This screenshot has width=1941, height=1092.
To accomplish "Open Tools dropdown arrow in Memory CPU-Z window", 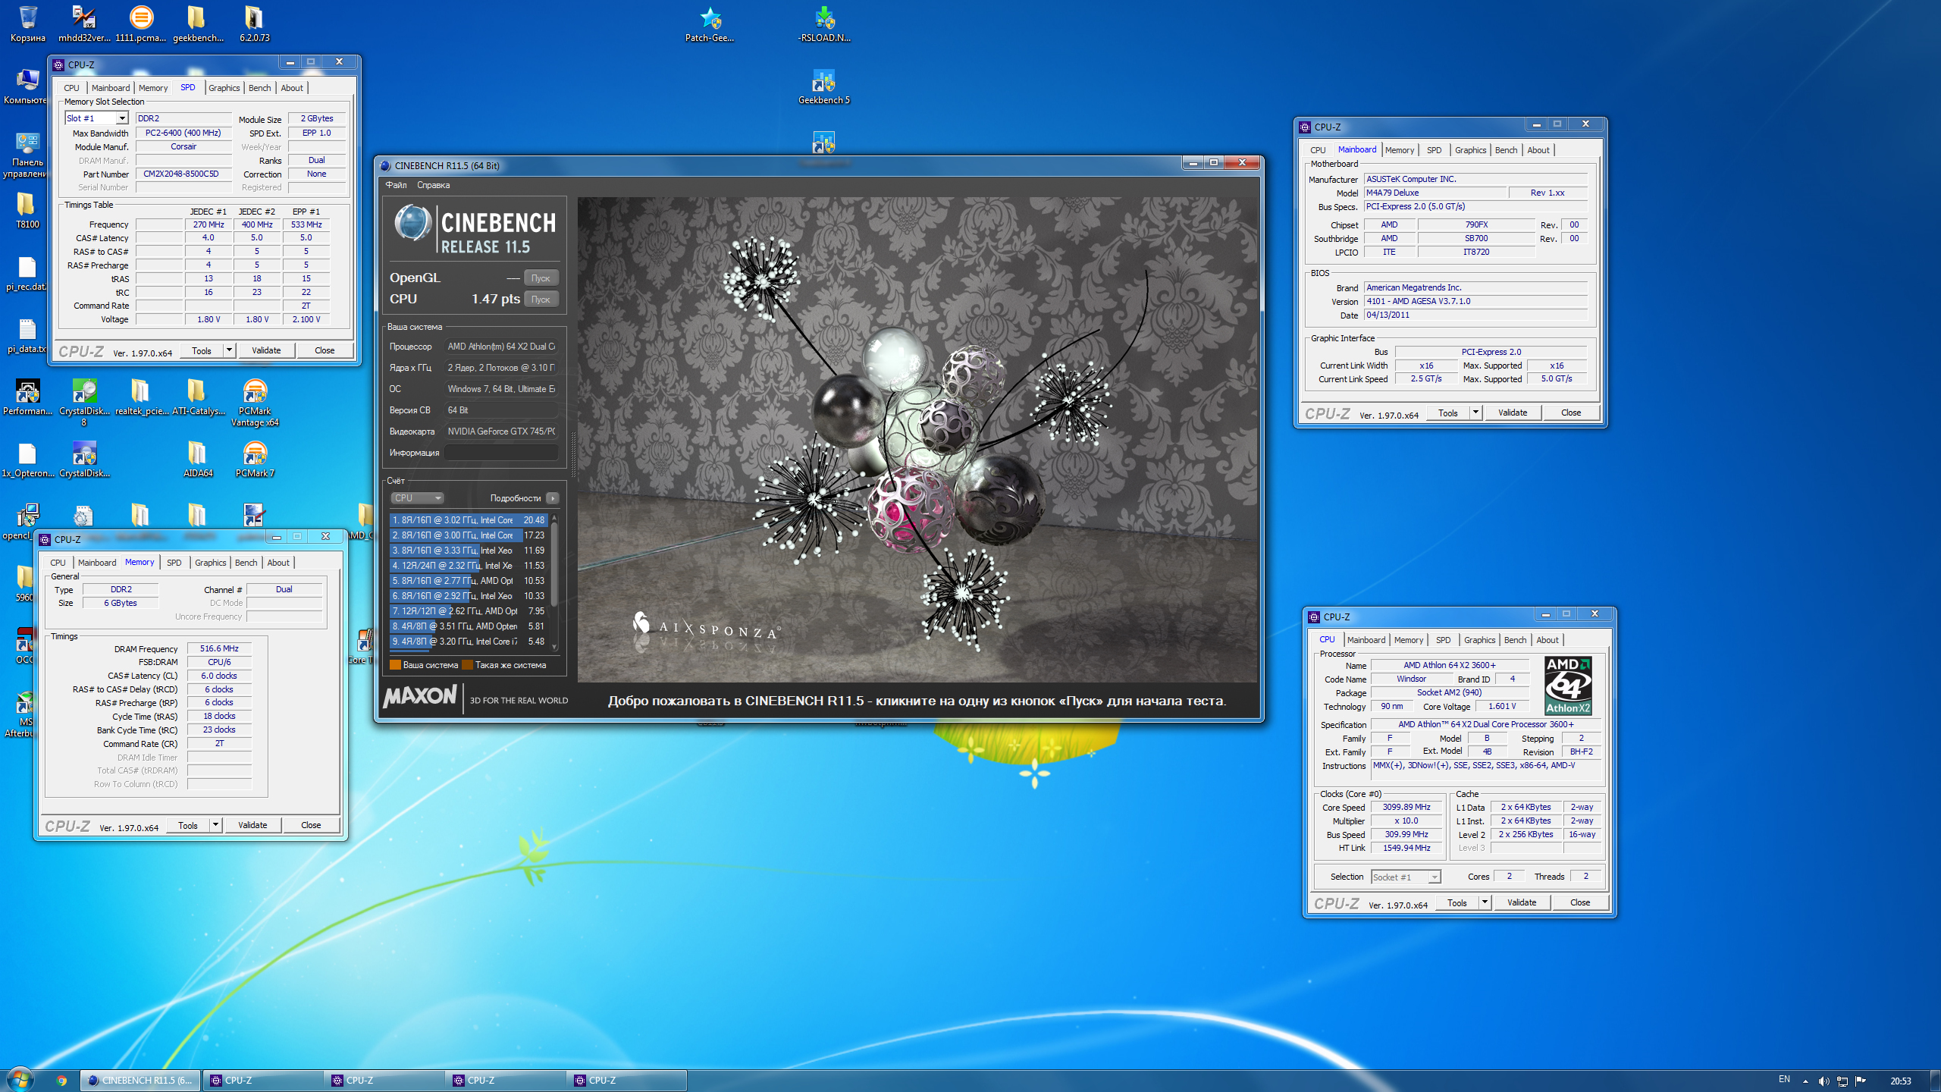I will click(215, 825).
